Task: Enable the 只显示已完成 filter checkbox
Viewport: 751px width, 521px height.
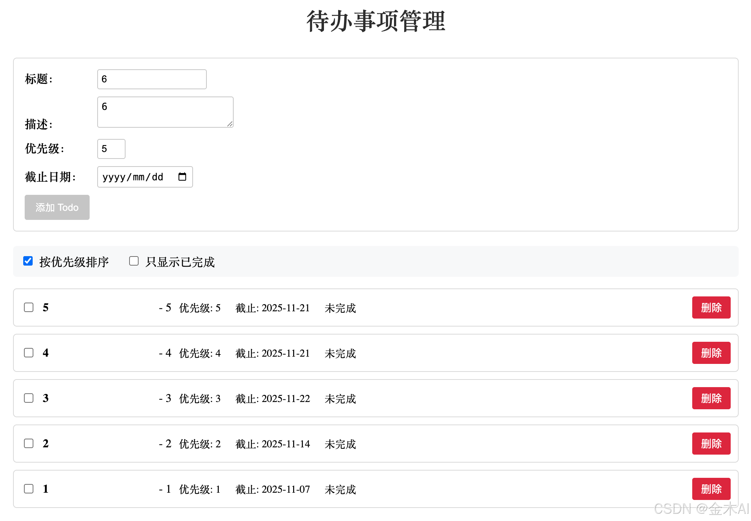Action: pos(134,261)
